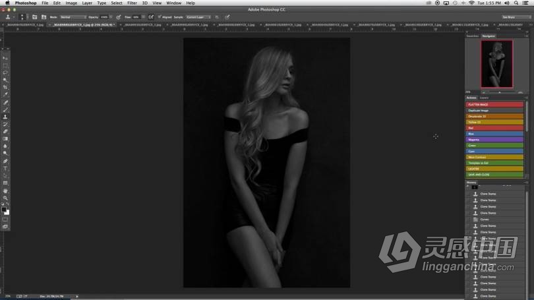This screenshot has height=300, width=534.
Task: Select the Brush tool
Action: coord(5,109)
